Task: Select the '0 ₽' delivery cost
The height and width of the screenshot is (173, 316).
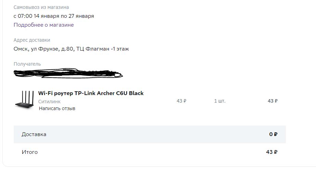Action: [x=273, y=134]
